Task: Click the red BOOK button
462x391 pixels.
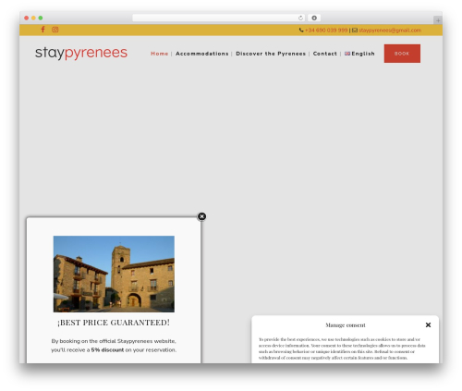Action: (402, 54)
